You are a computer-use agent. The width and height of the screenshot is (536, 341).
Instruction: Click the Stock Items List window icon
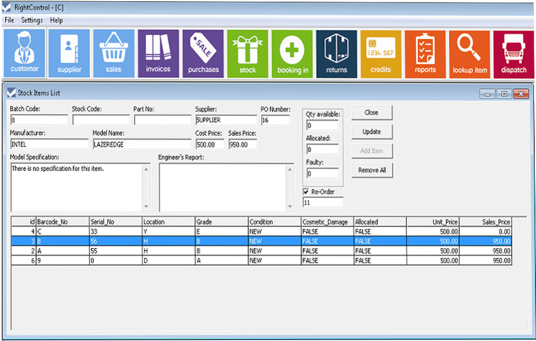(x=11, y=93)
